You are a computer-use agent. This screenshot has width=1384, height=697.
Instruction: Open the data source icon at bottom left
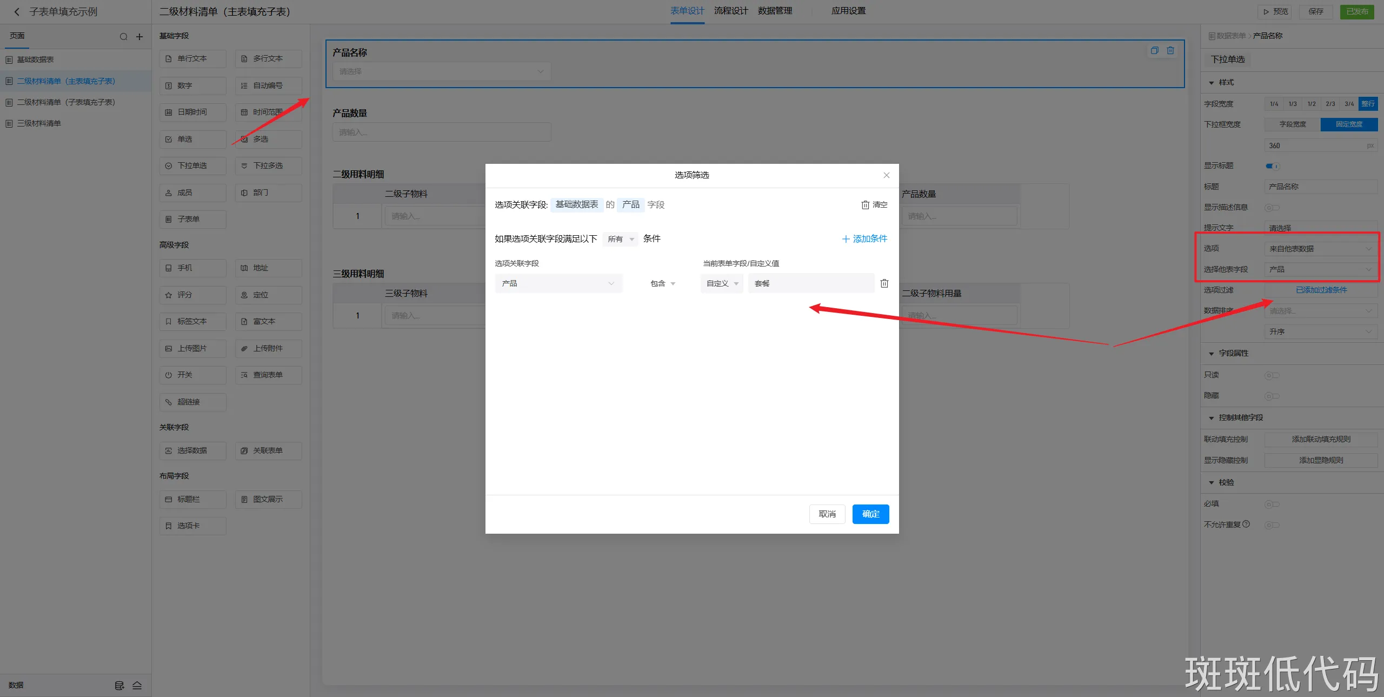click(119, 686)
